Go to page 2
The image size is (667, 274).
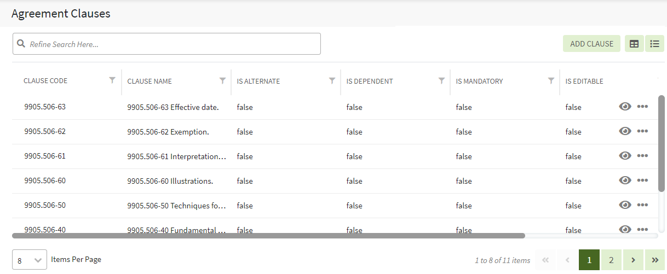(x=611, y=260)
